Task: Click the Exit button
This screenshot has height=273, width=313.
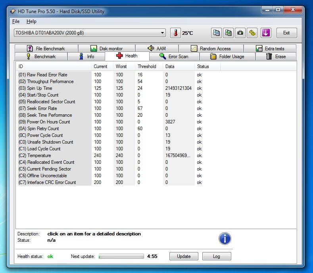Action: click(x=287, y=33)
